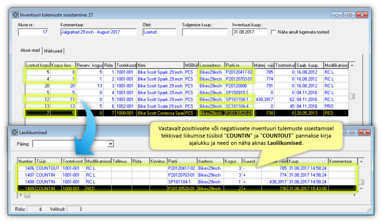
Task: Click the Kommentaar field with Jalgrattad 29 inch
Action: click(x=98, y=32)
